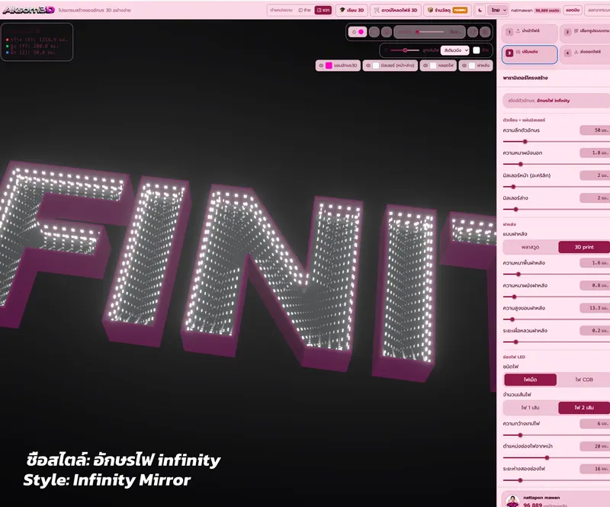Image resolution: width=610 pixels, height=507 pixels.
Task: Edit the มิลเลอร์ล่าง value field
Action: coord(595,198)
